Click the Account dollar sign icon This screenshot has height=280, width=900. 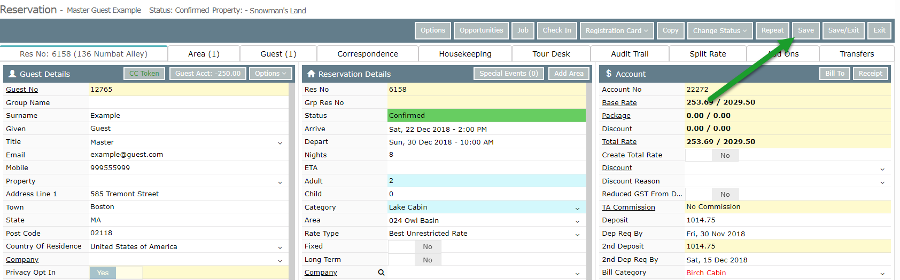609,74
